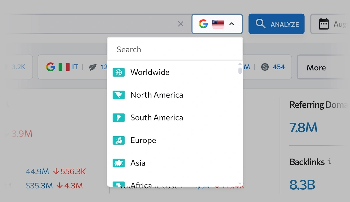Screen dimensions: 350x202
Task: Pick South America from the list
Action: [173, 118]
